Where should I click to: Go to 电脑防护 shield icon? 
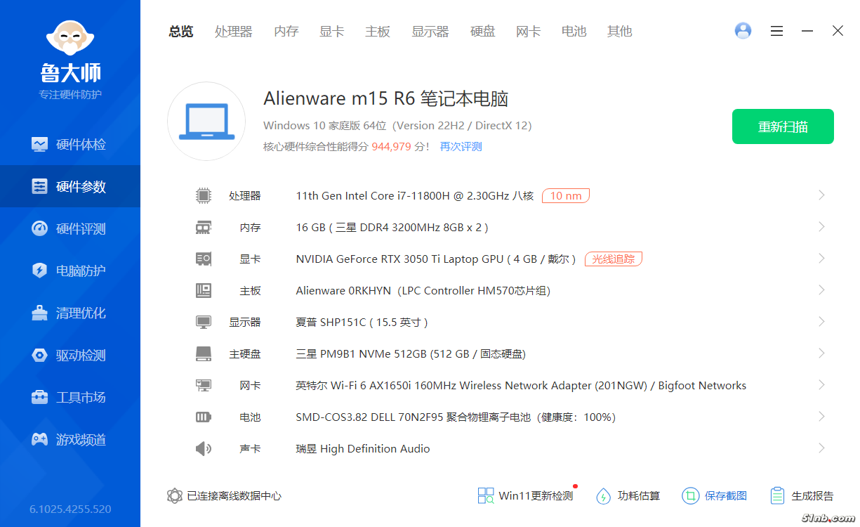tap(40, 271)
